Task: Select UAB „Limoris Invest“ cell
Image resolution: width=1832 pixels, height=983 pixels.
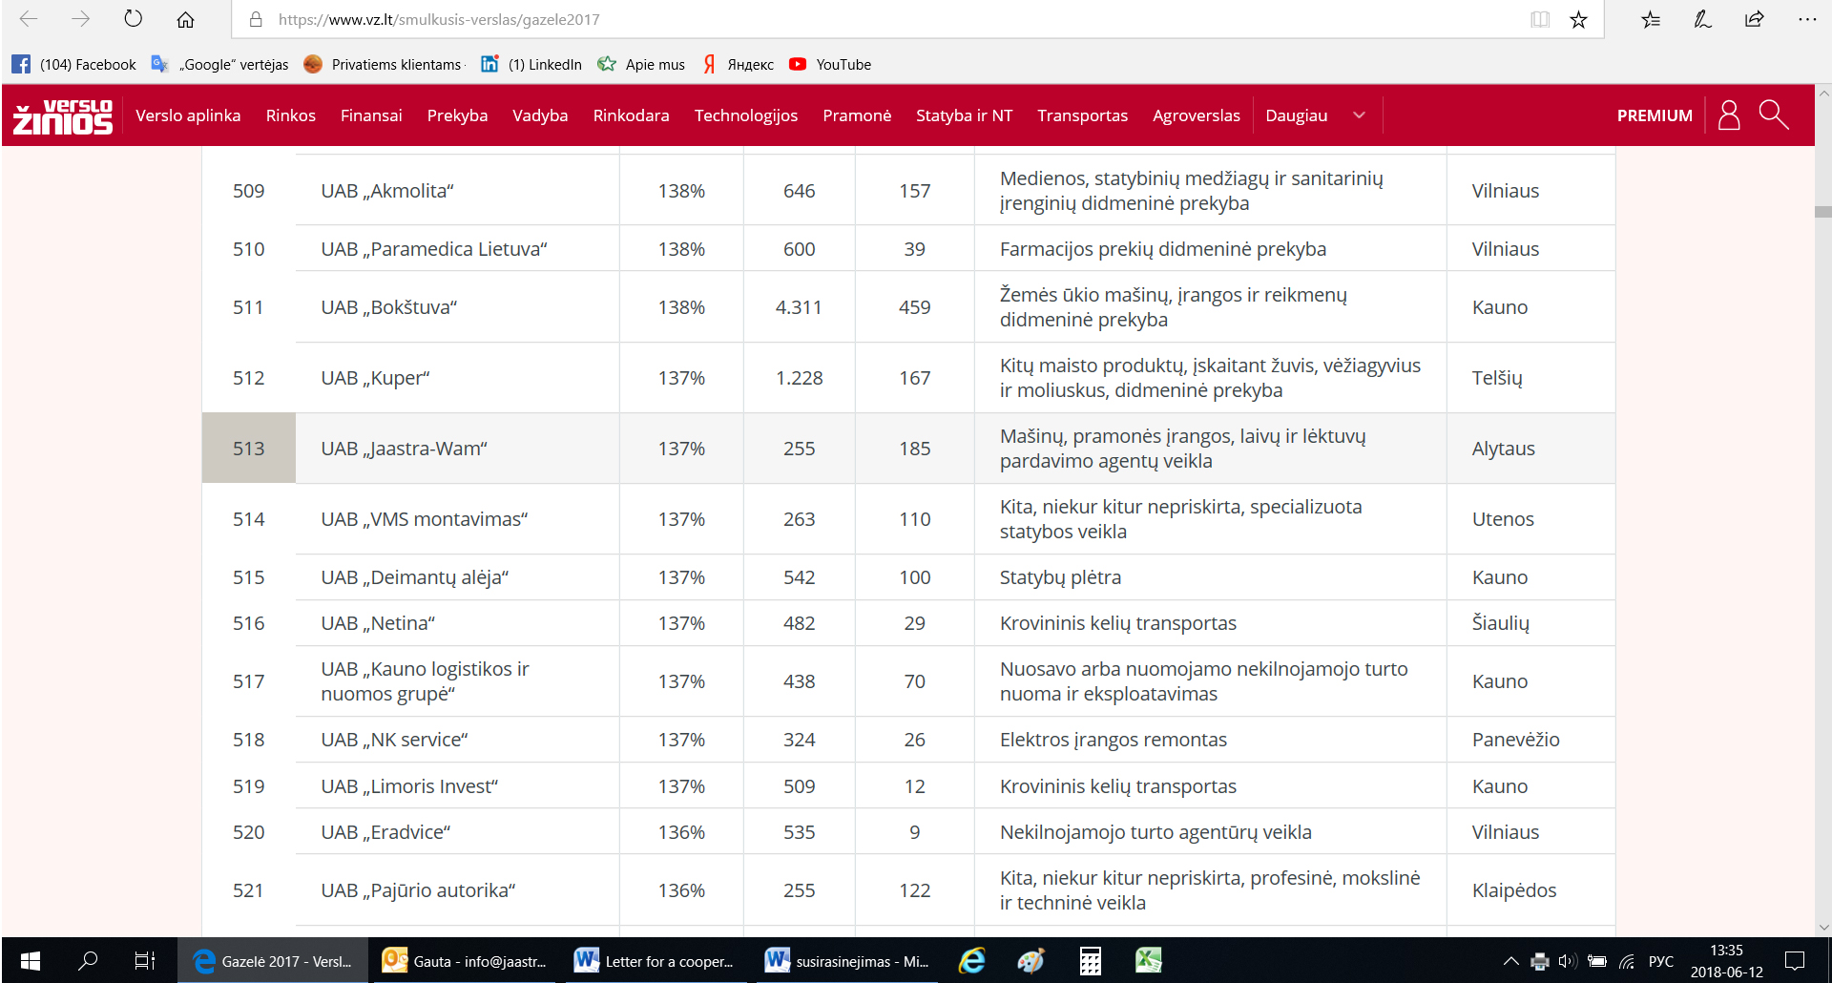Action: click(409, 786)
